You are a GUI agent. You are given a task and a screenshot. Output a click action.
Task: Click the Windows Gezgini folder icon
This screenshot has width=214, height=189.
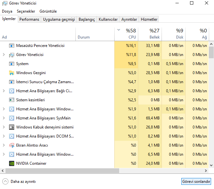tap(12, 73)
